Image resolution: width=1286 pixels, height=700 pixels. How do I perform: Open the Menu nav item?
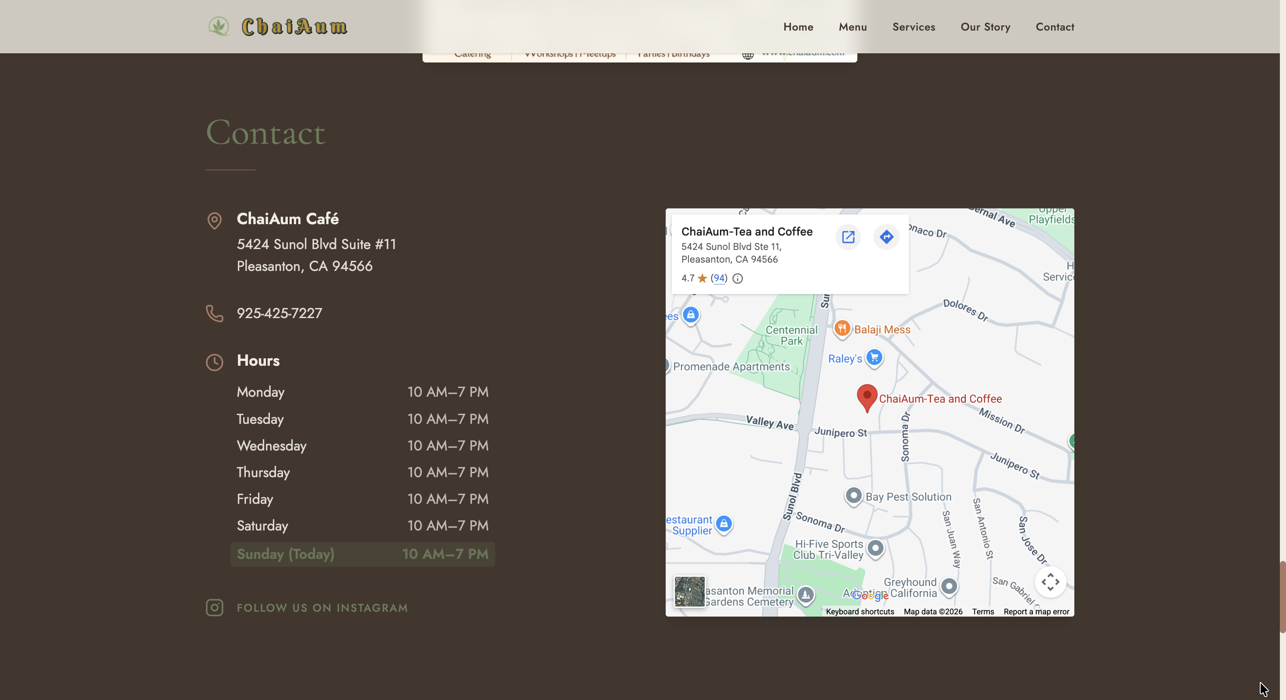[x=853, y=27]
